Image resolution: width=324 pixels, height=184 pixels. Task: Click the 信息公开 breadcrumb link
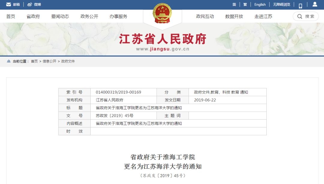click(x=49, y=61)
